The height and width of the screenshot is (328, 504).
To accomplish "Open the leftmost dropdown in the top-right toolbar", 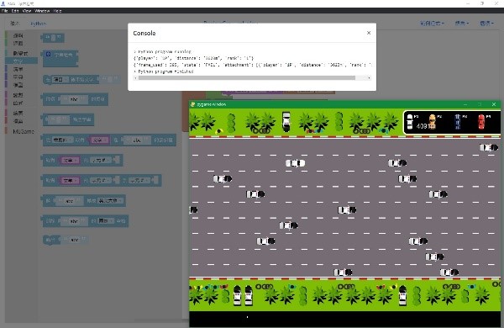I will [x=433, y=24].
